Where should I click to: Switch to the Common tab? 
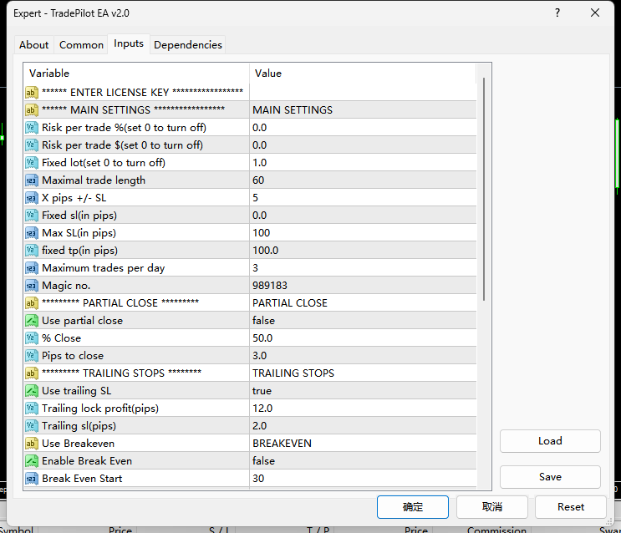click(81, 45)
